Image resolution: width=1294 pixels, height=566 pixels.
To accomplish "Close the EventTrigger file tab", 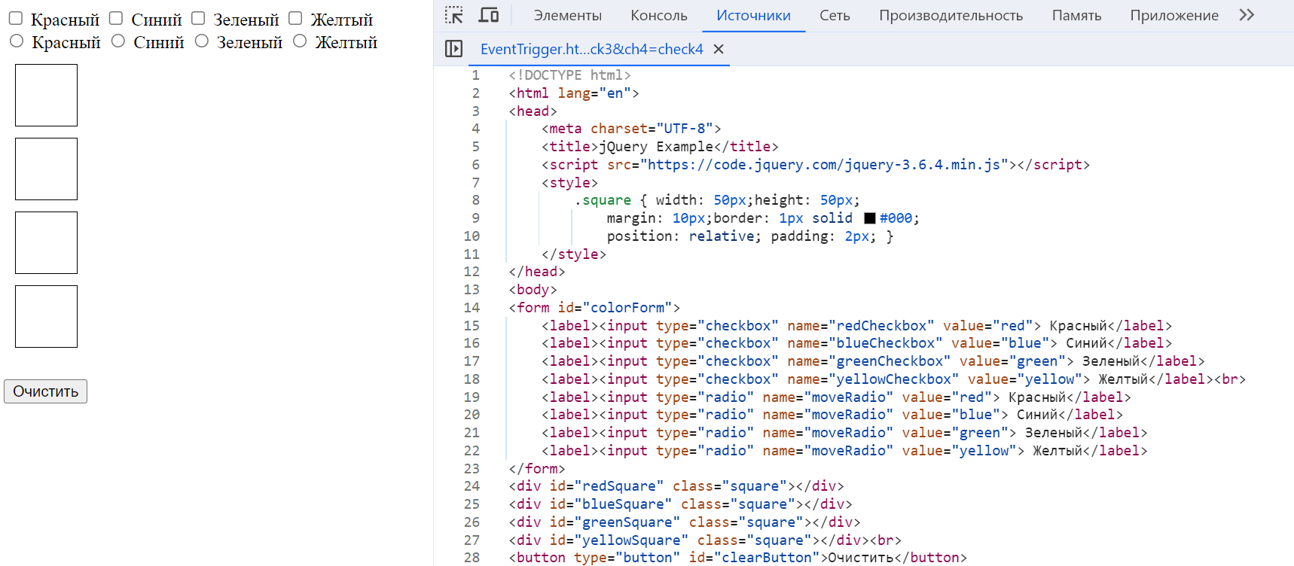I will [x=719, y=49].
